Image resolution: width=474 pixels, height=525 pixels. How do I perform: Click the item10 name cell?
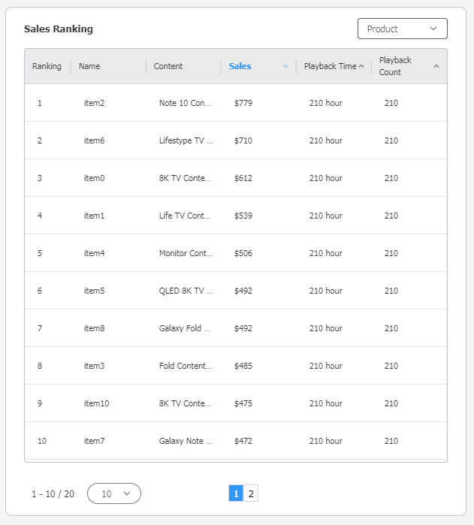96,403
